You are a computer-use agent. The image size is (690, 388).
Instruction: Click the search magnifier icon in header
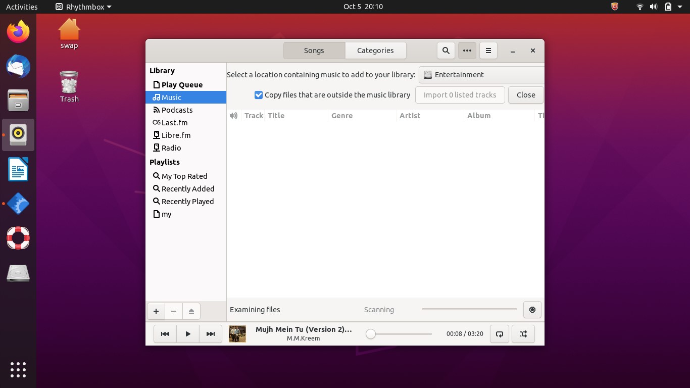click(446, 51)
